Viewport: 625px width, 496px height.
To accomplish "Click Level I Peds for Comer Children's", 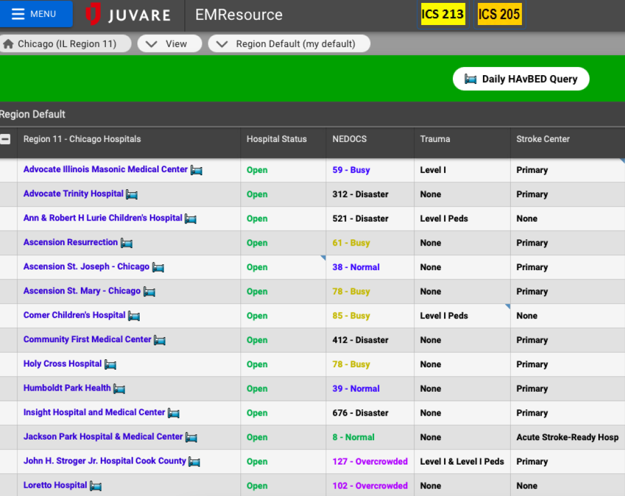I will [x=444, y=316].
